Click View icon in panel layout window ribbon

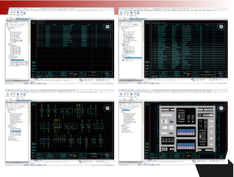[125, 95]
